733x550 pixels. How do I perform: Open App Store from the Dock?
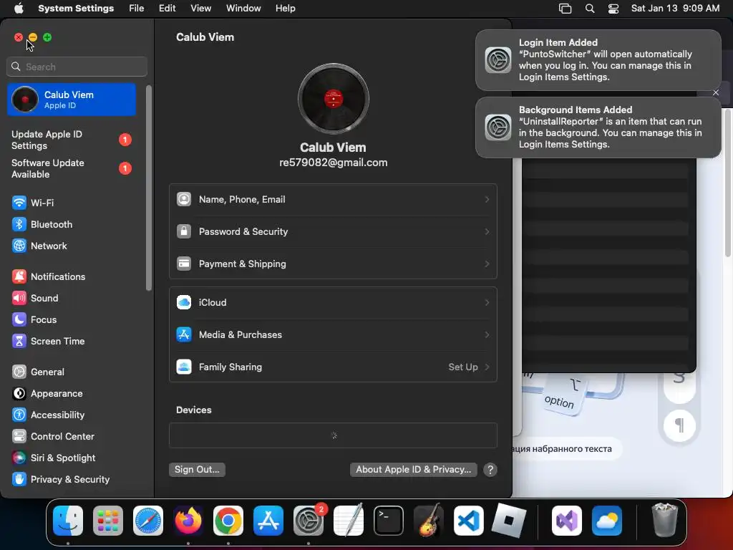coord(268,521)
